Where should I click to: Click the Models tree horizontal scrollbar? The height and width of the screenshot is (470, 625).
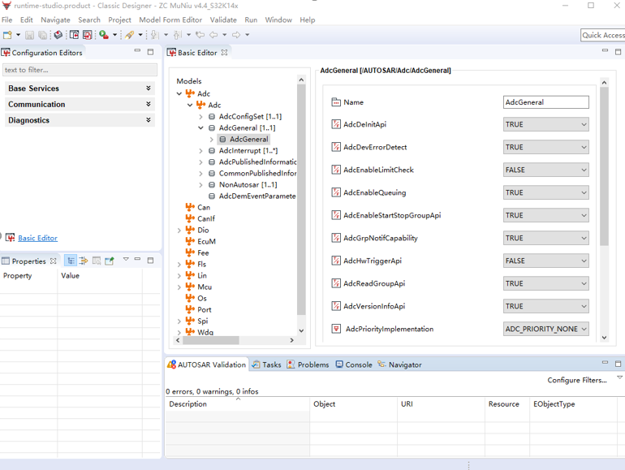(x=213, y=340)
